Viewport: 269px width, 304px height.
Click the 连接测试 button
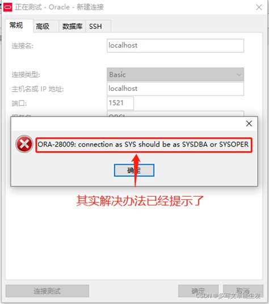point(47,291)
